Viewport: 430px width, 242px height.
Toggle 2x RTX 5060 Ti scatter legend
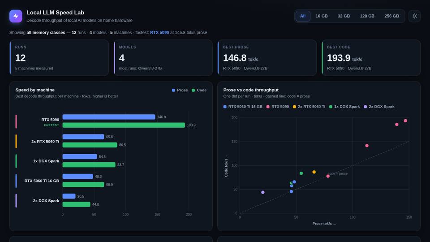coord(309,107)
